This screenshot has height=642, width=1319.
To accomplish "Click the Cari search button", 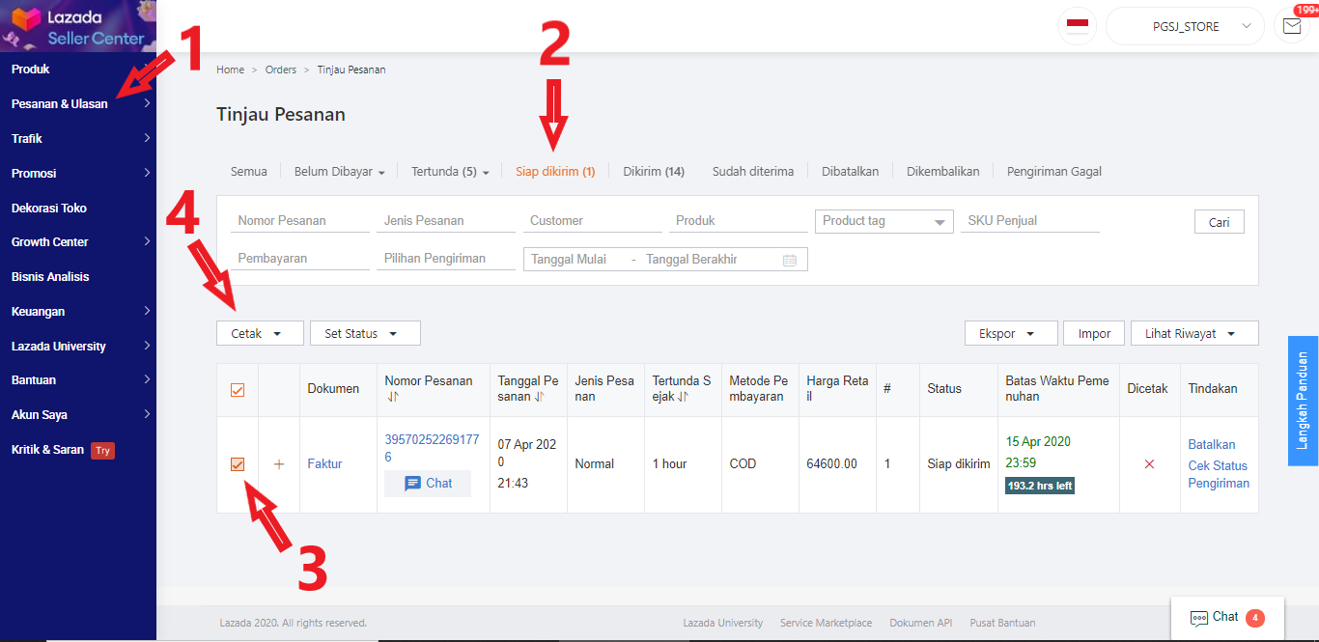I will [x=1220, y=222].
